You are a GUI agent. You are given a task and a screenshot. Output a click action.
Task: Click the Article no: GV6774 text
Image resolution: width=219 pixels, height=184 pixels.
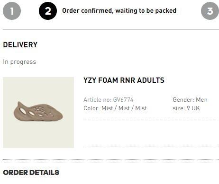pos(109,100)
